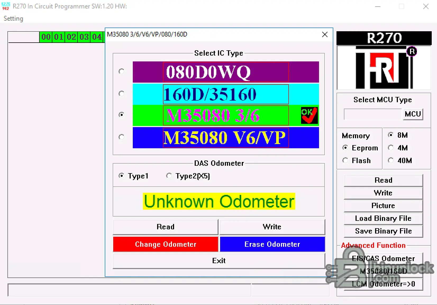Select the M35080 3/6 radio button
This screenshot has width=437, height=305.
coord(121,114)
